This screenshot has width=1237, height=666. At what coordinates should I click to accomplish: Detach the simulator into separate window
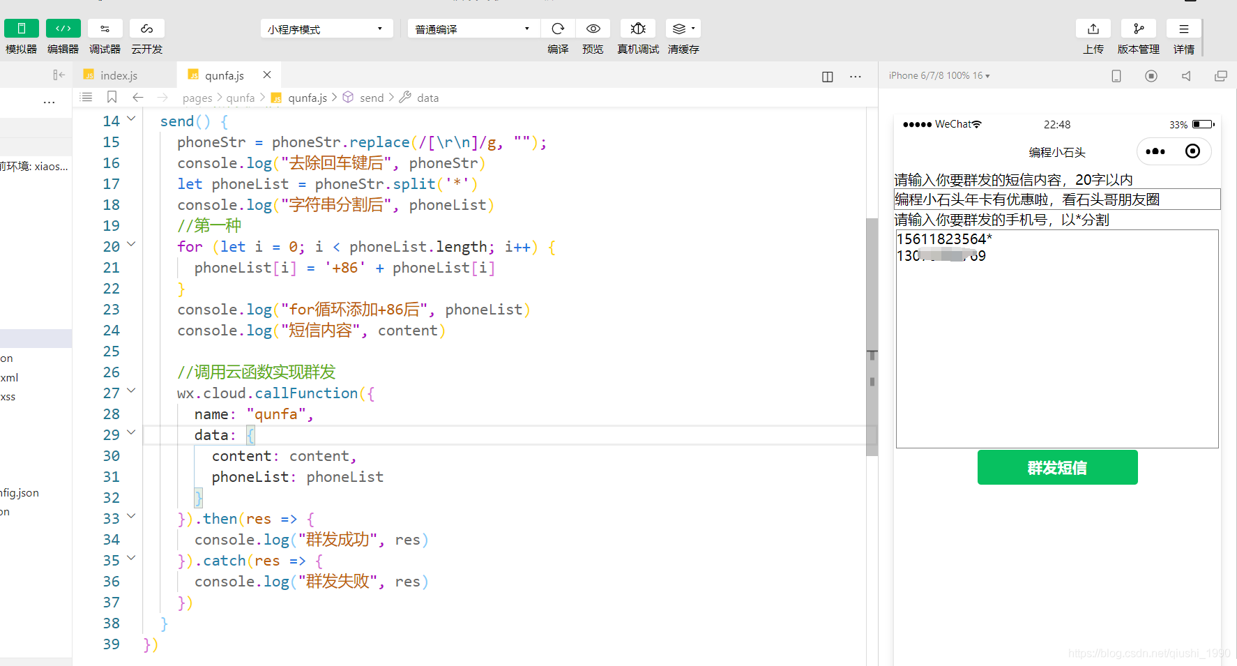[x=1221, y=76]
